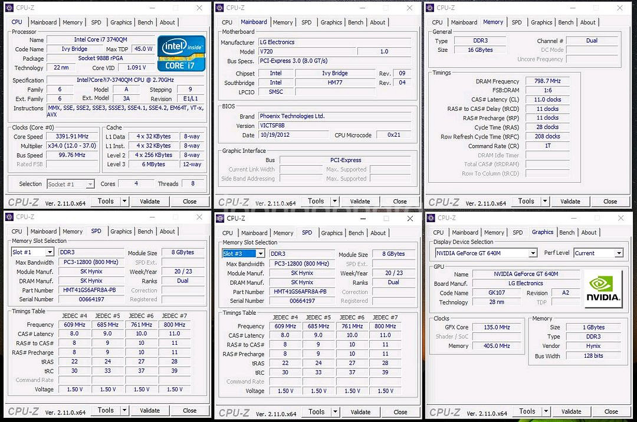Screen dimensions: 637x422
Task: Expand the Tools arrow in the Slot #1 SPD window
Action: click(124, 410)
